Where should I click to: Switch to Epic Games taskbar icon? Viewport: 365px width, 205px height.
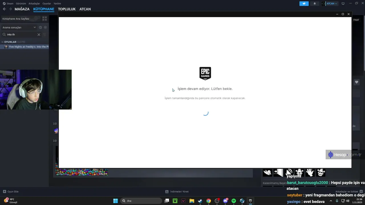[250, 201]
